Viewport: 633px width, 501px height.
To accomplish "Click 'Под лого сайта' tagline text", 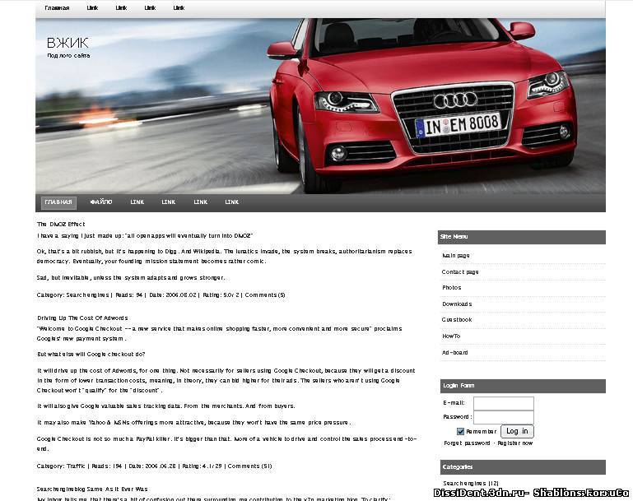I will (68, 56).
